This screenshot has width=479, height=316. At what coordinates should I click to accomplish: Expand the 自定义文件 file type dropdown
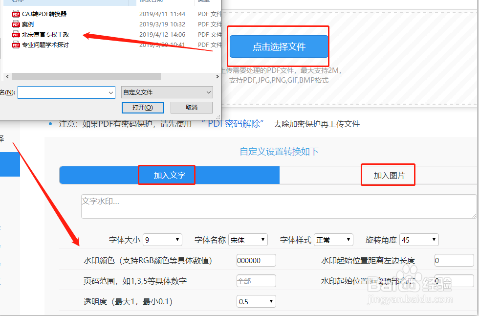tap(209, 92)
